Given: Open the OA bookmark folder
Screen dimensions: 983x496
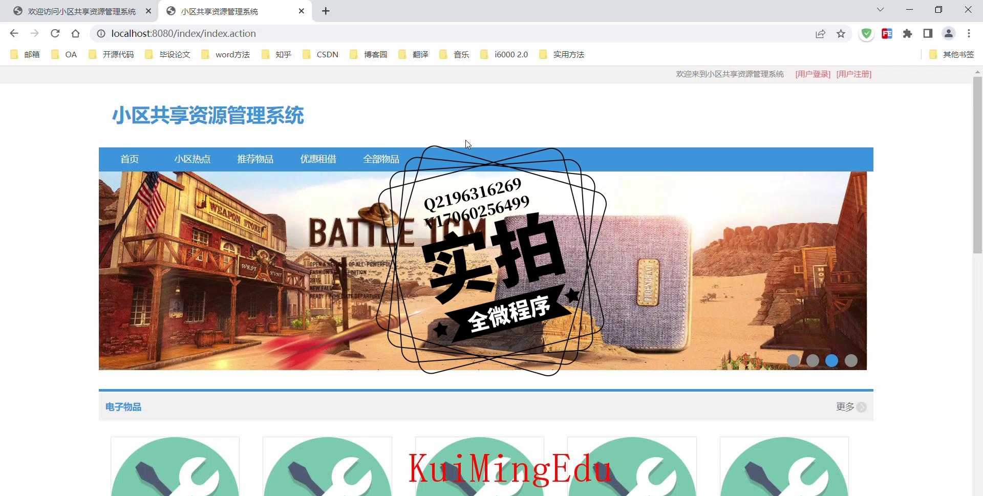Looking at the screenshot, I should point(64,54).
